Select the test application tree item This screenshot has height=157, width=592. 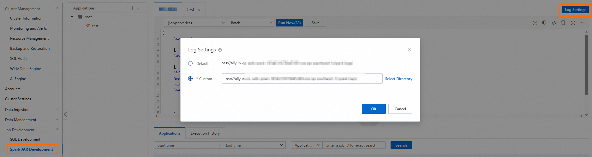pyautogui.click(x=95, y=26)
